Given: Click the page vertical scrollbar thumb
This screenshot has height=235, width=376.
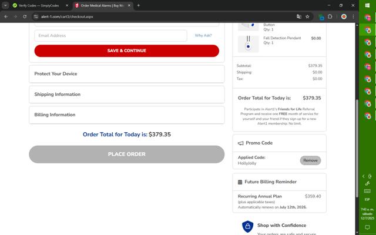Looking at the screenshot, I should 357,148.
